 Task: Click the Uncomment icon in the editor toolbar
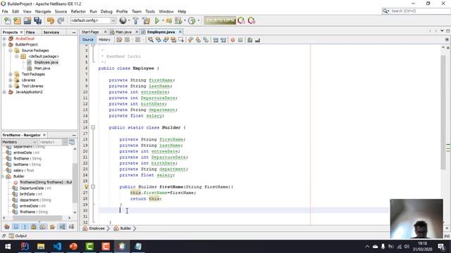pos(257,40)
